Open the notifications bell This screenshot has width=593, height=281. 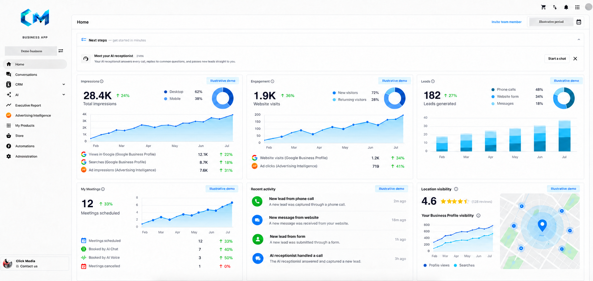[566, 7]
